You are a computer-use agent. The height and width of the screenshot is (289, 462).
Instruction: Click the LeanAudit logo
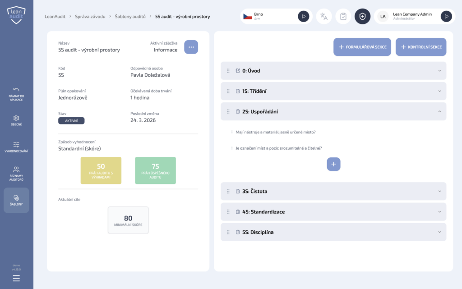[16, 15]
